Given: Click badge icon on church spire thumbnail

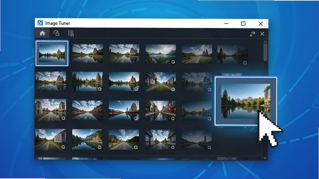Looking at the screenshot, I should tap(209, 148).
